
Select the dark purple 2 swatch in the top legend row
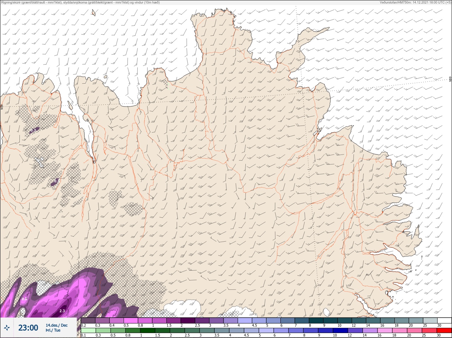188,320
